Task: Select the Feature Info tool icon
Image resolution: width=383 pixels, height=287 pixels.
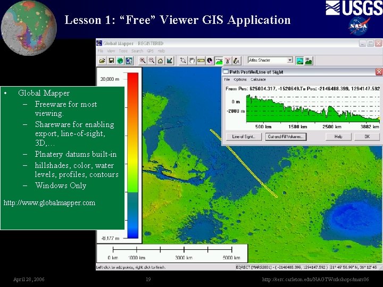Action: 210,61
